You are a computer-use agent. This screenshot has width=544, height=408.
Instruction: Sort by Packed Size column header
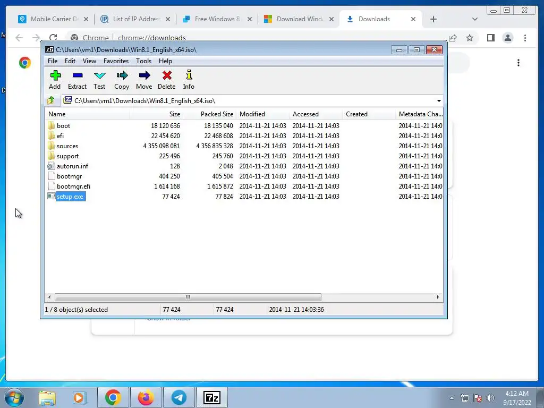(x=209, y=114)
